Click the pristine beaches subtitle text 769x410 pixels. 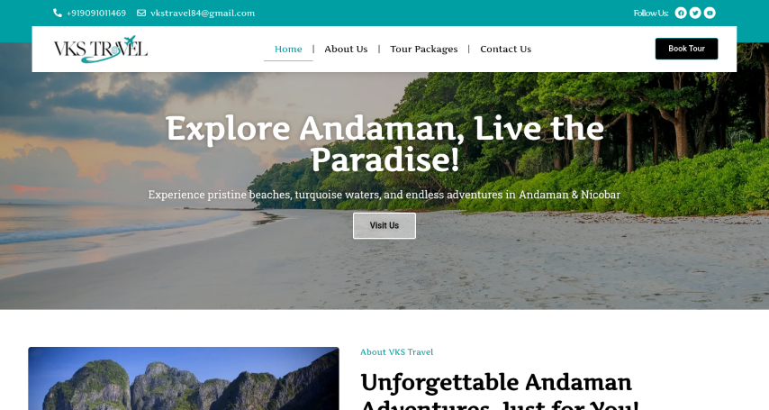pos(384,195)
